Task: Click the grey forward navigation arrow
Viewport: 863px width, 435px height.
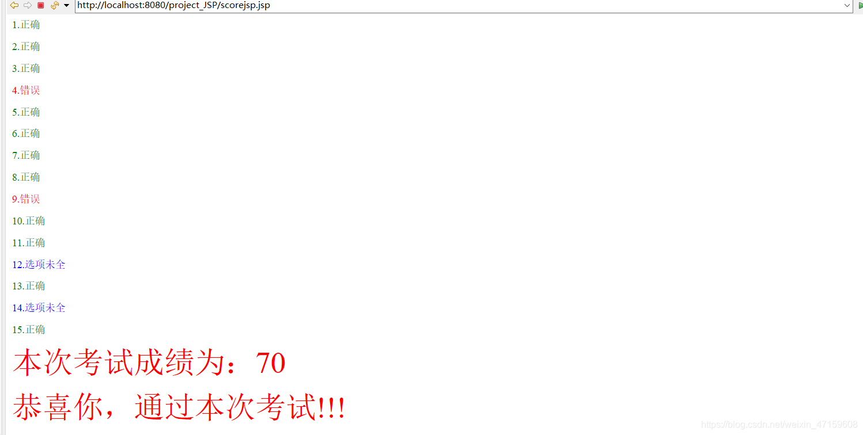Action: pos(27,5)
